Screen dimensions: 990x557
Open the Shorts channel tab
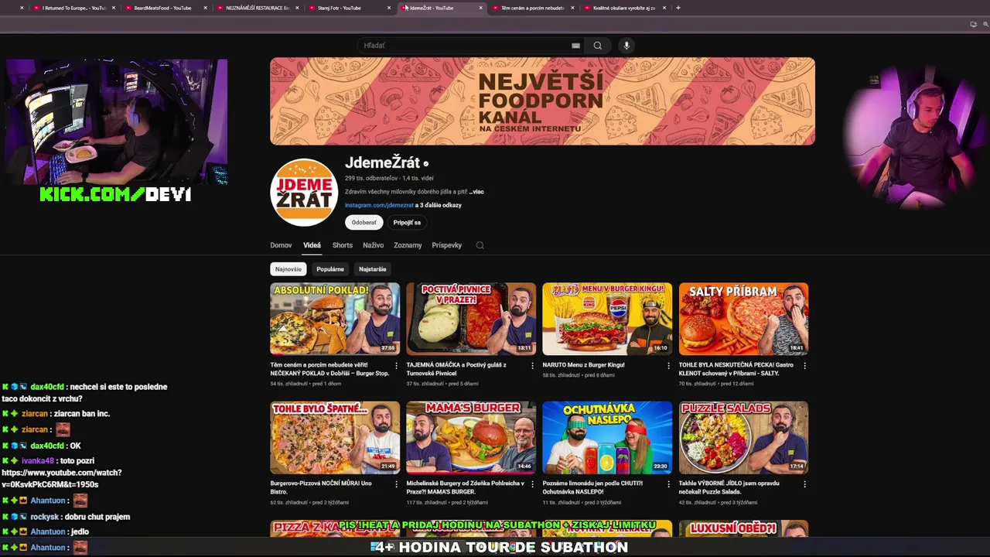(x=342, y=245)
